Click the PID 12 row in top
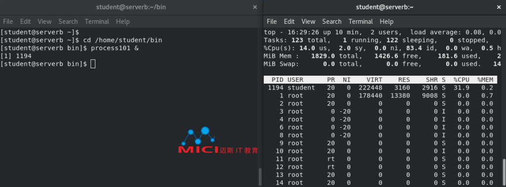This screenshot has height=187, width=506. [380, 167]
